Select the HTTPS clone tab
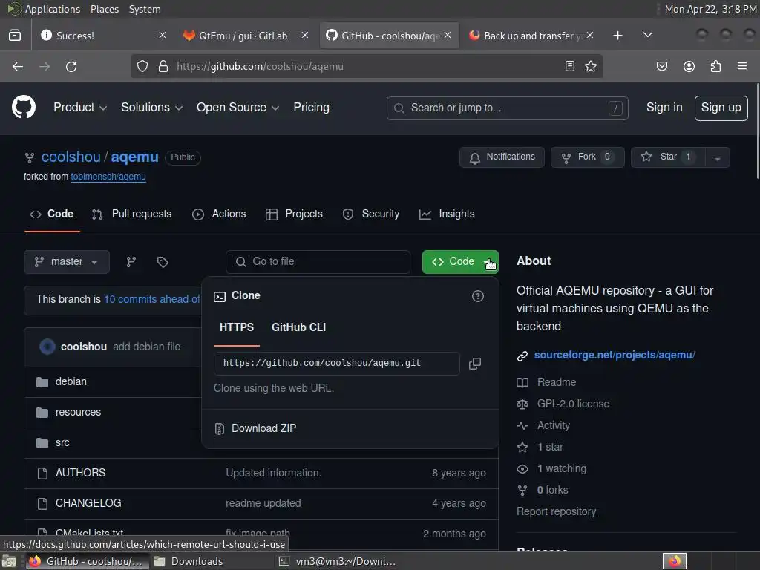760x570 pixels. 237,327
